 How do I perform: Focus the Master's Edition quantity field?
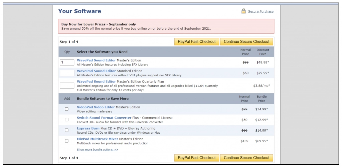(67, 62)
